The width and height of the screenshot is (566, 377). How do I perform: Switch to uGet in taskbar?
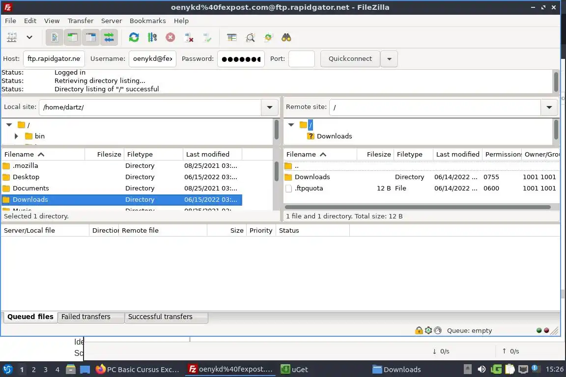[295, 370]
